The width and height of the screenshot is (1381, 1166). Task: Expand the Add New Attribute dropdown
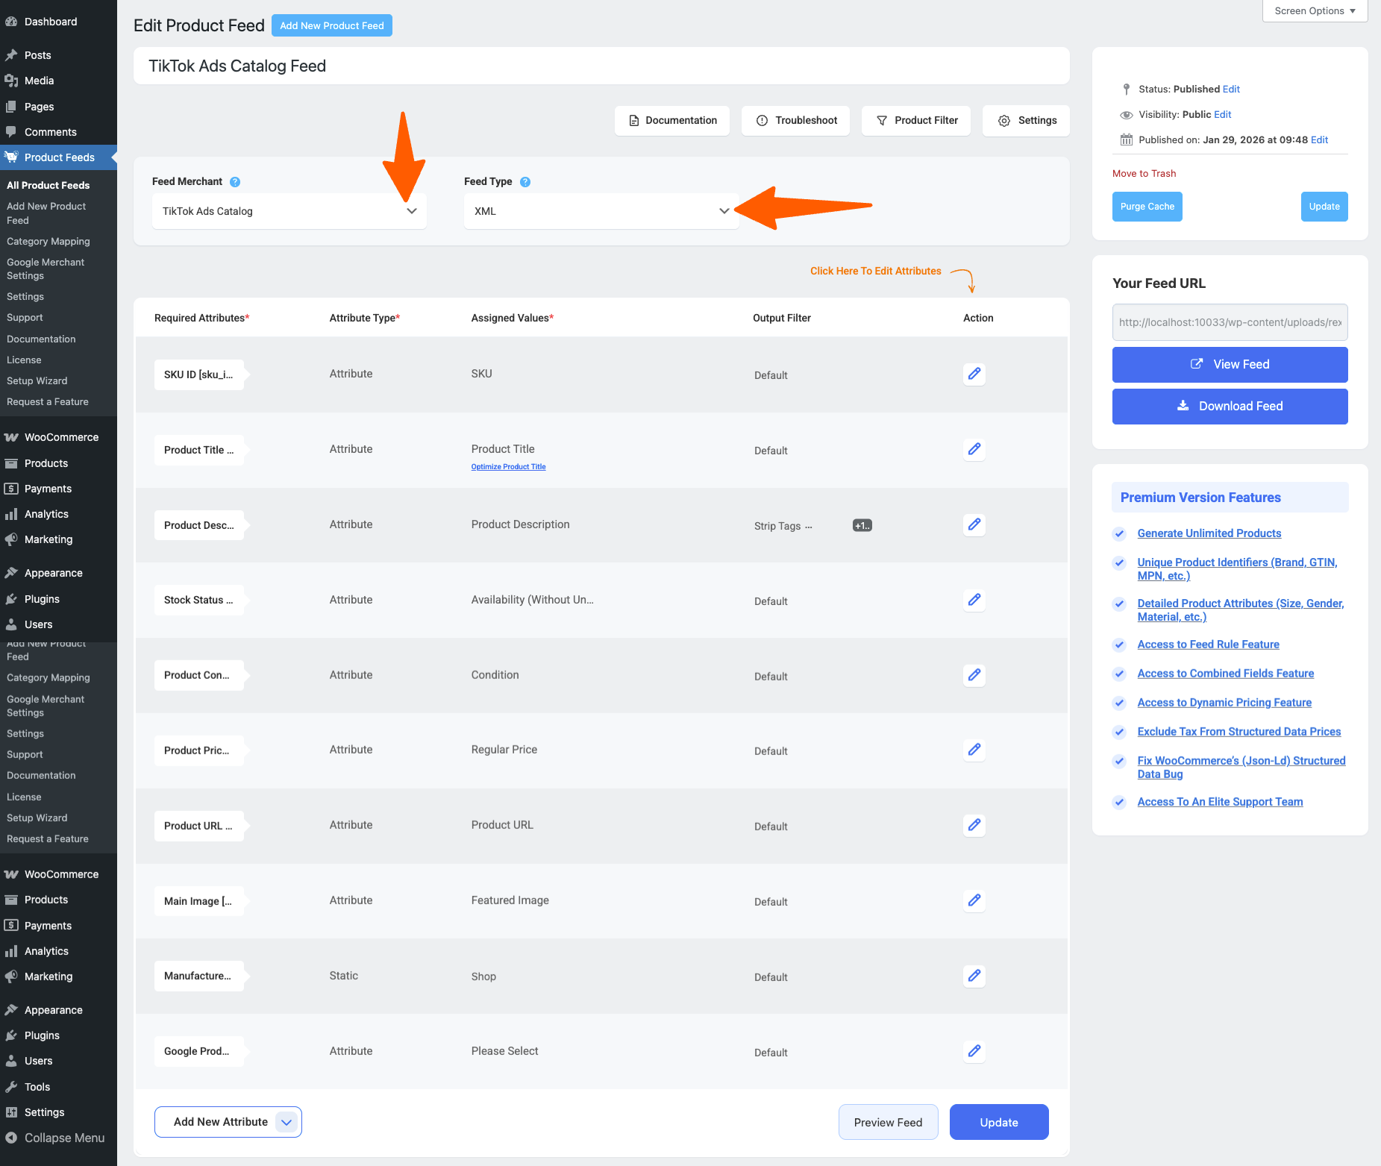(x=286, y=1122)
